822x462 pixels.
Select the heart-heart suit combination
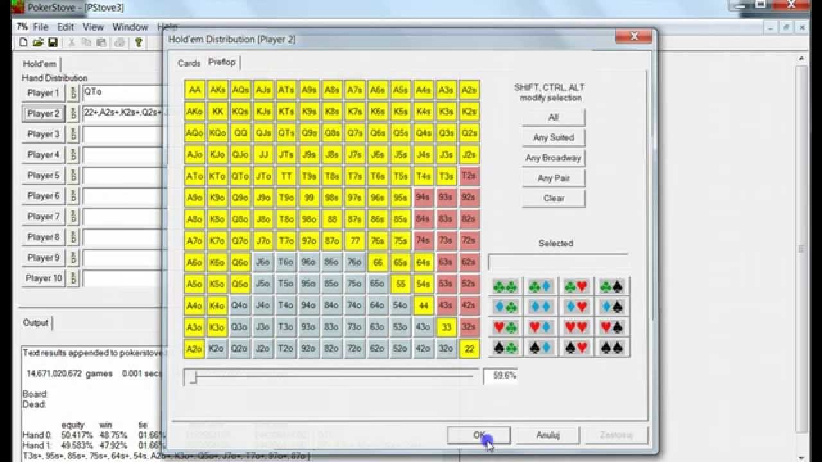tap(576, 327)
